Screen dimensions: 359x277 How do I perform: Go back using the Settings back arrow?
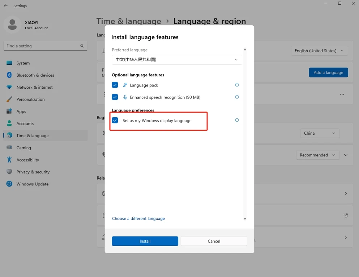pos(6,6)
